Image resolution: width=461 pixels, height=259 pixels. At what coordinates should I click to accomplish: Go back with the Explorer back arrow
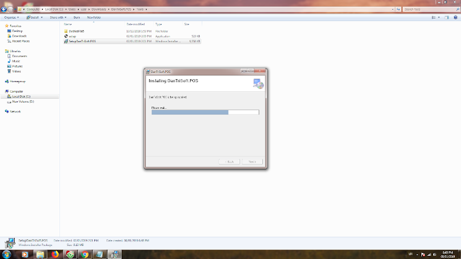point(4,9)
